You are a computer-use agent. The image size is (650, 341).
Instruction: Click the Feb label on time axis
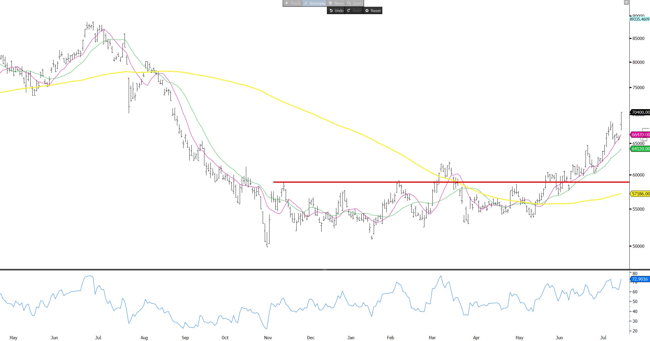pyautogui.click(x=390, y=338)
